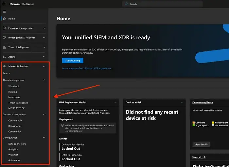Open Hunting under Threat management
Viewport: 229px width, 167px height.
click(12, 92)
